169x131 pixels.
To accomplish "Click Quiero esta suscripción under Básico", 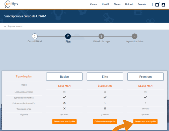I will [x=64, y=121].
